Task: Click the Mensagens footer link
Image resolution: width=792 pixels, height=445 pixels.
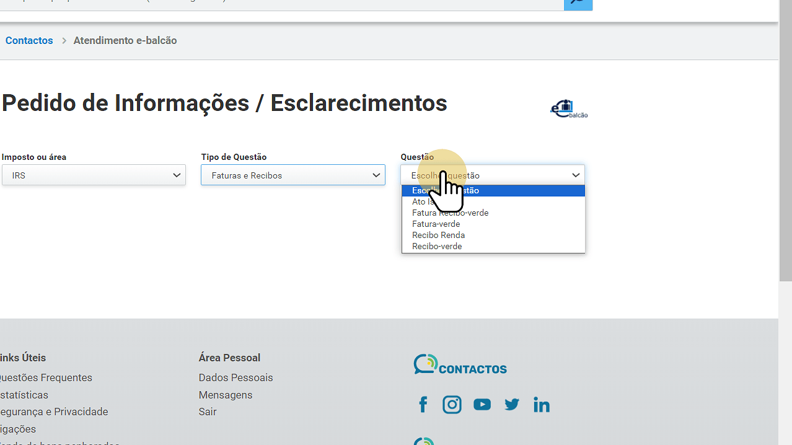Action: [x=225, y=395]
